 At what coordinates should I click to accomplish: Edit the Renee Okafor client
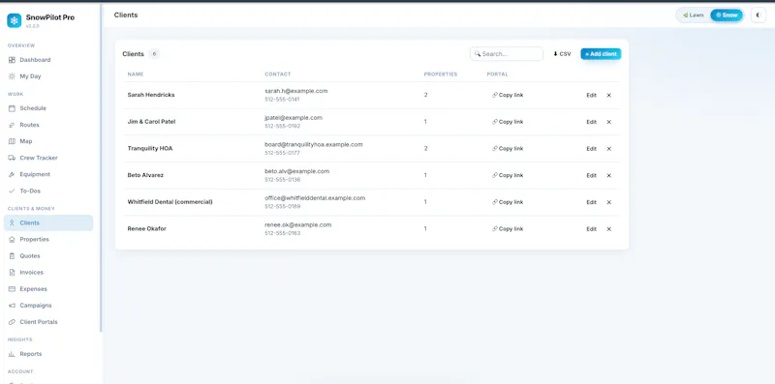pyautogui.click(x=591, y=229)
